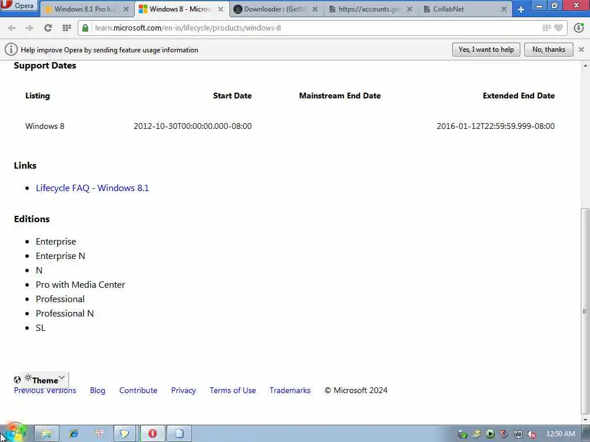Close the Windows 8.1 Pro tab
The image size is (590, 442).
pos(126,9)
